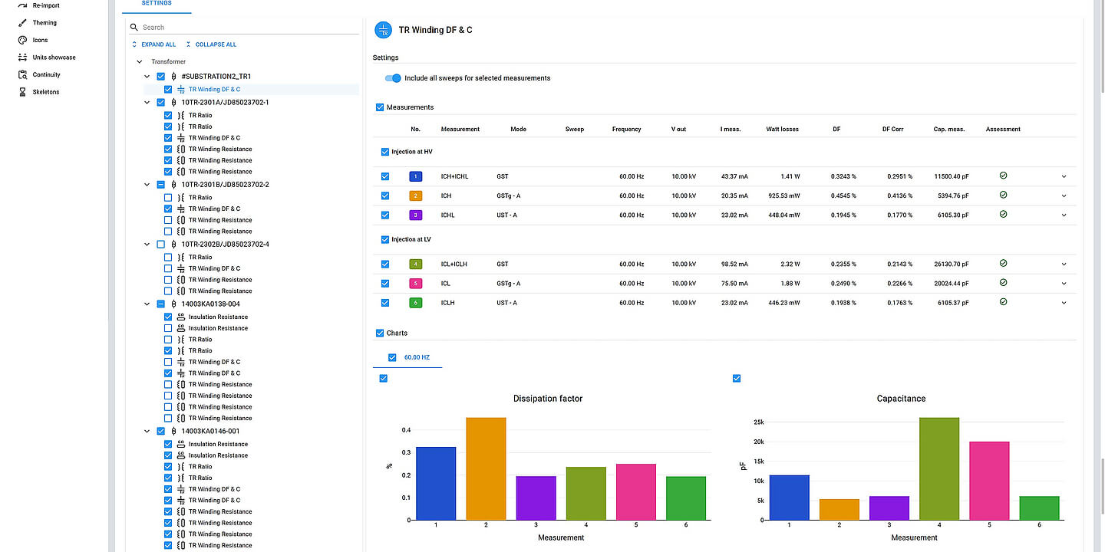Click the orange number 2 color badge
The width and height of the screenshot is (1105, 552).
(x=415, y=195)
